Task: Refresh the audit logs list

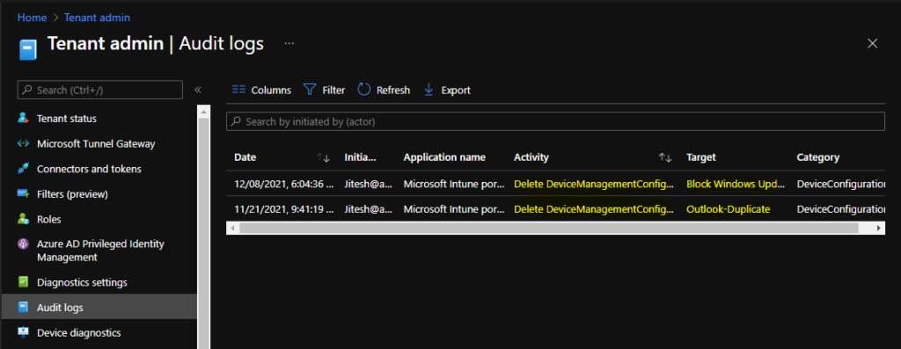Action: tap(384, 91)
